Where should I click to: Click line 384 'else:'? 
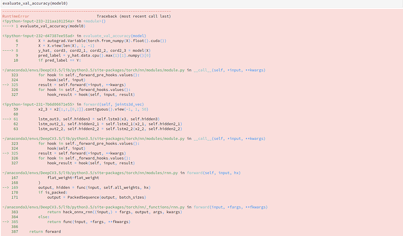(x=30, y=217)
